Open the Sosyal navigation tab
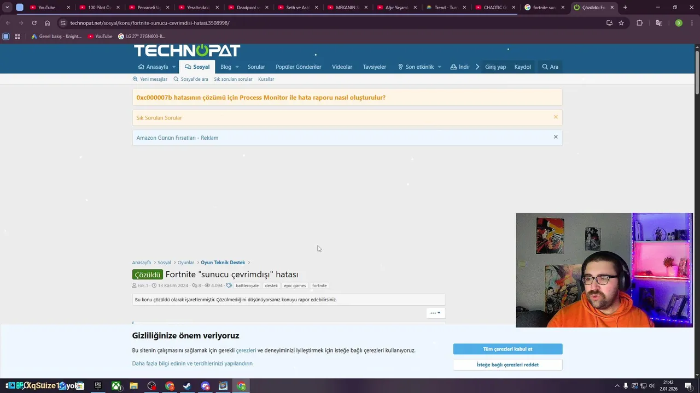 197,67
